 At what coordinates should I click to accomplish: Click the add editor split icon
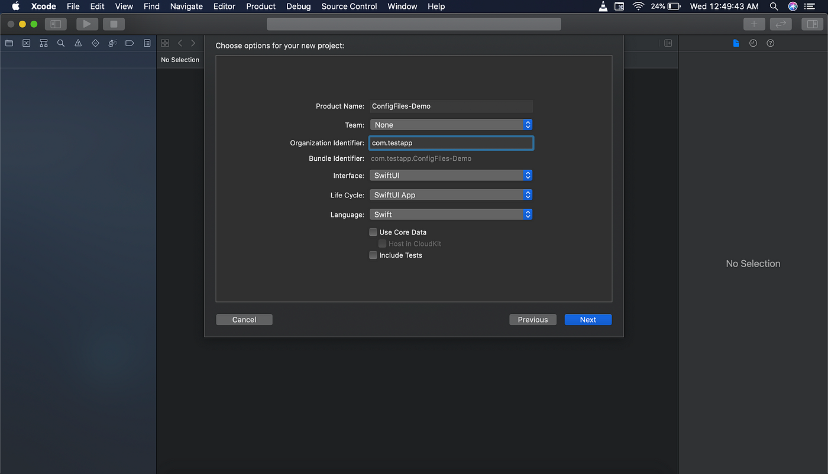point(668,43)
